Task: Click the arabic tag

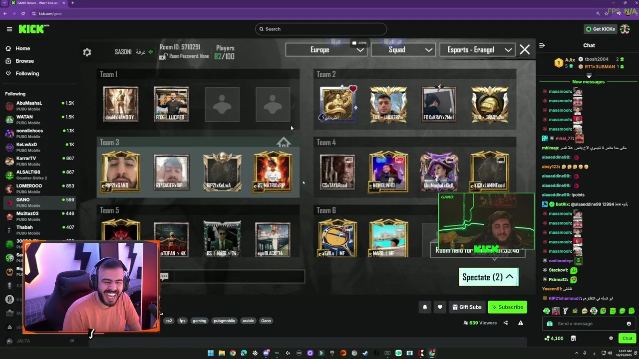Action: click(248, 321)
